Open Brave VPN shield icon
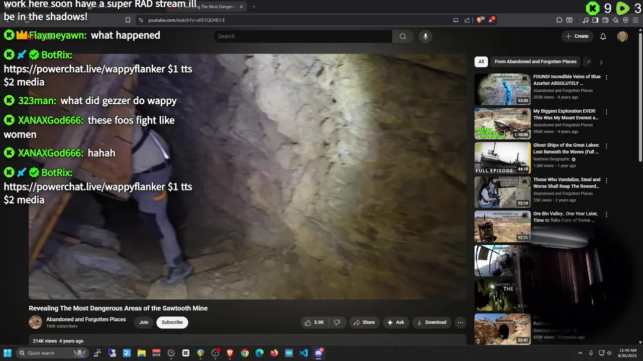The height and width of the screenshot is (361, 643). pyautogui.click(x=625, y=20)
